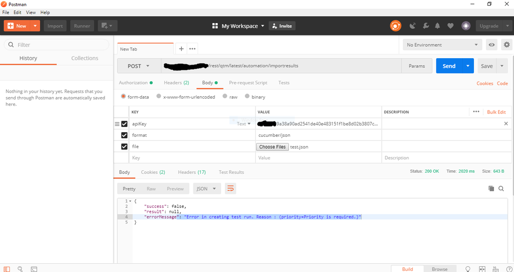Open the View menu

(x=31, y=12)
